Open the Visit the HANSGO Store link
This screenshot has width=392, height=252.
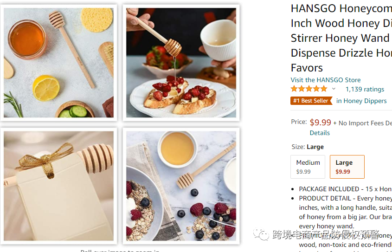click(x=326, y=80)
